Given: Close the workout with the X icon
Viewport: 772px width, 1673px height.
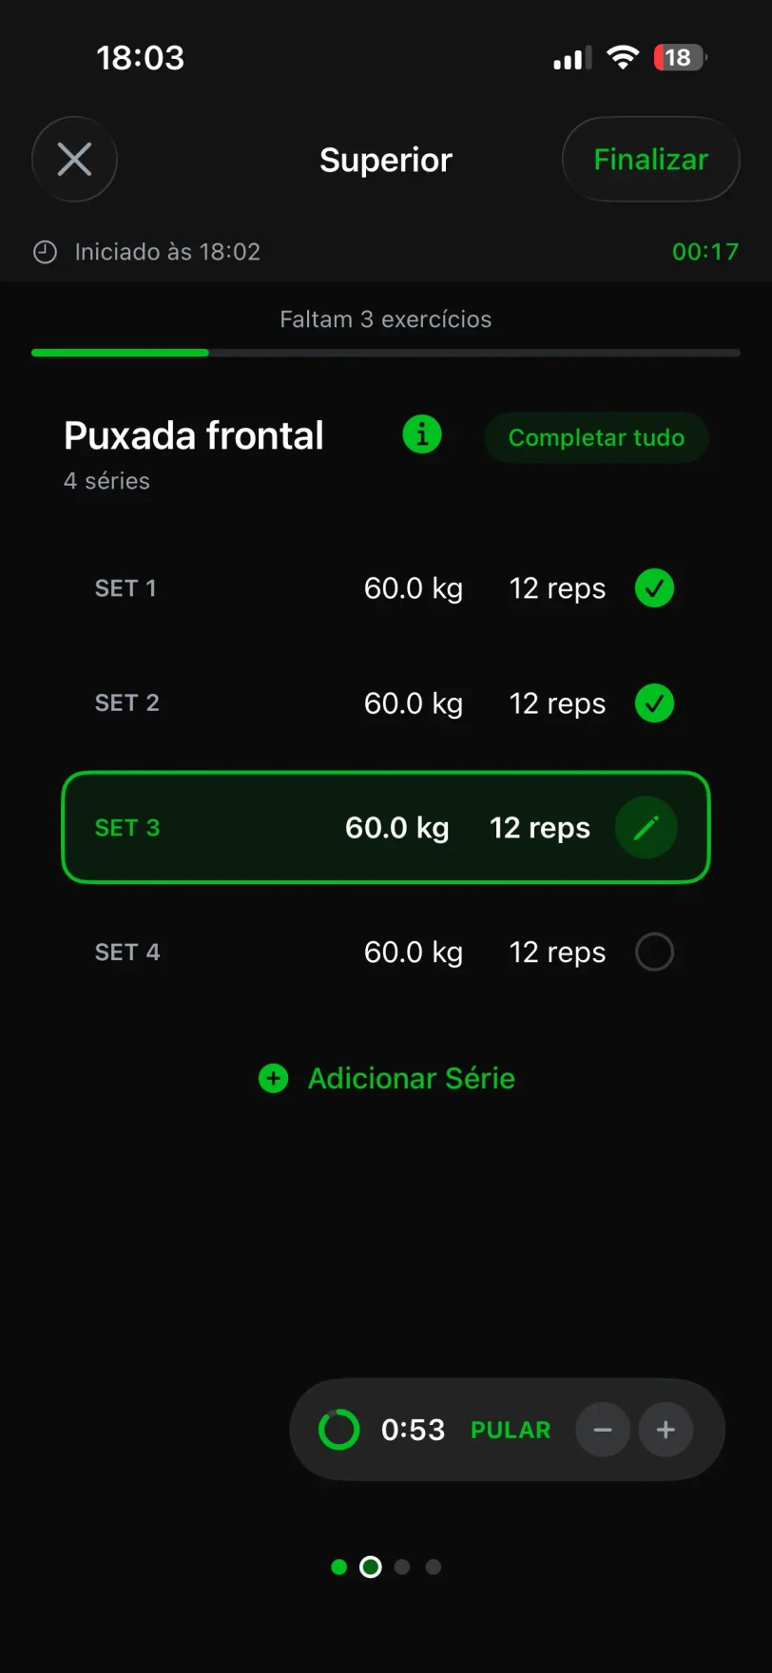Looking at the screenshot, I should [74, 160].
